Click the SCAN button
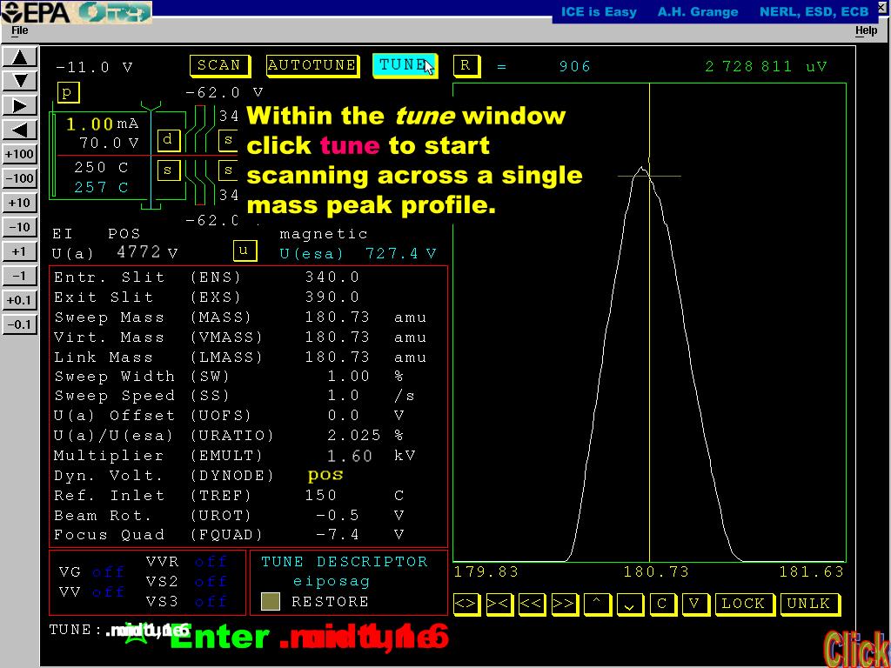The image size is (891, 668). 220,66
